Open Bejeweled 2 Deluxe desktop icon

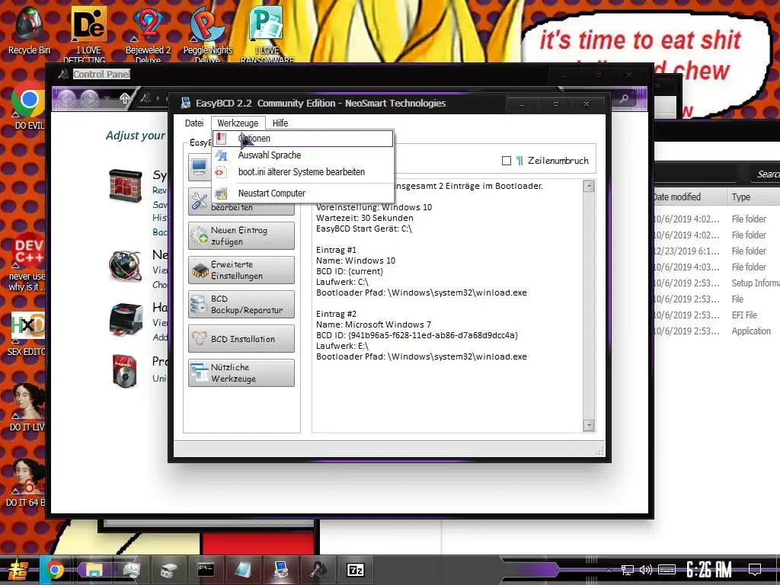(148, 35)
